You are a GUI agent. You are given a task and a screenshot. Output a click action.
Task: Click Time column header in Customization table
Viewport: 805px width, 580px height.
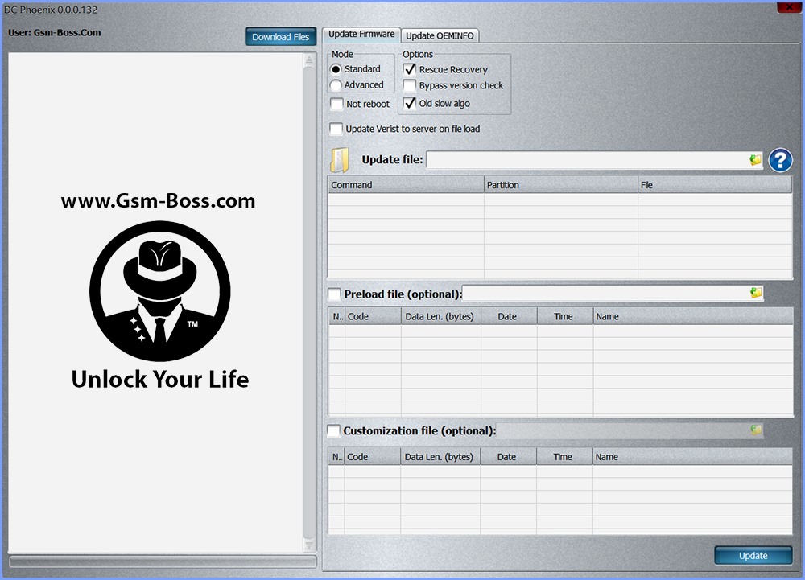564,456
